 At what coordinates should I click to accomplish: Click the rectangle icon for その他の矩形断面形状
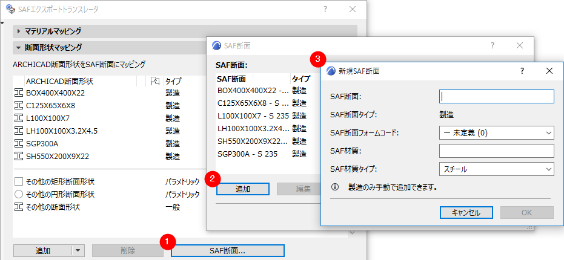[18, 181]
